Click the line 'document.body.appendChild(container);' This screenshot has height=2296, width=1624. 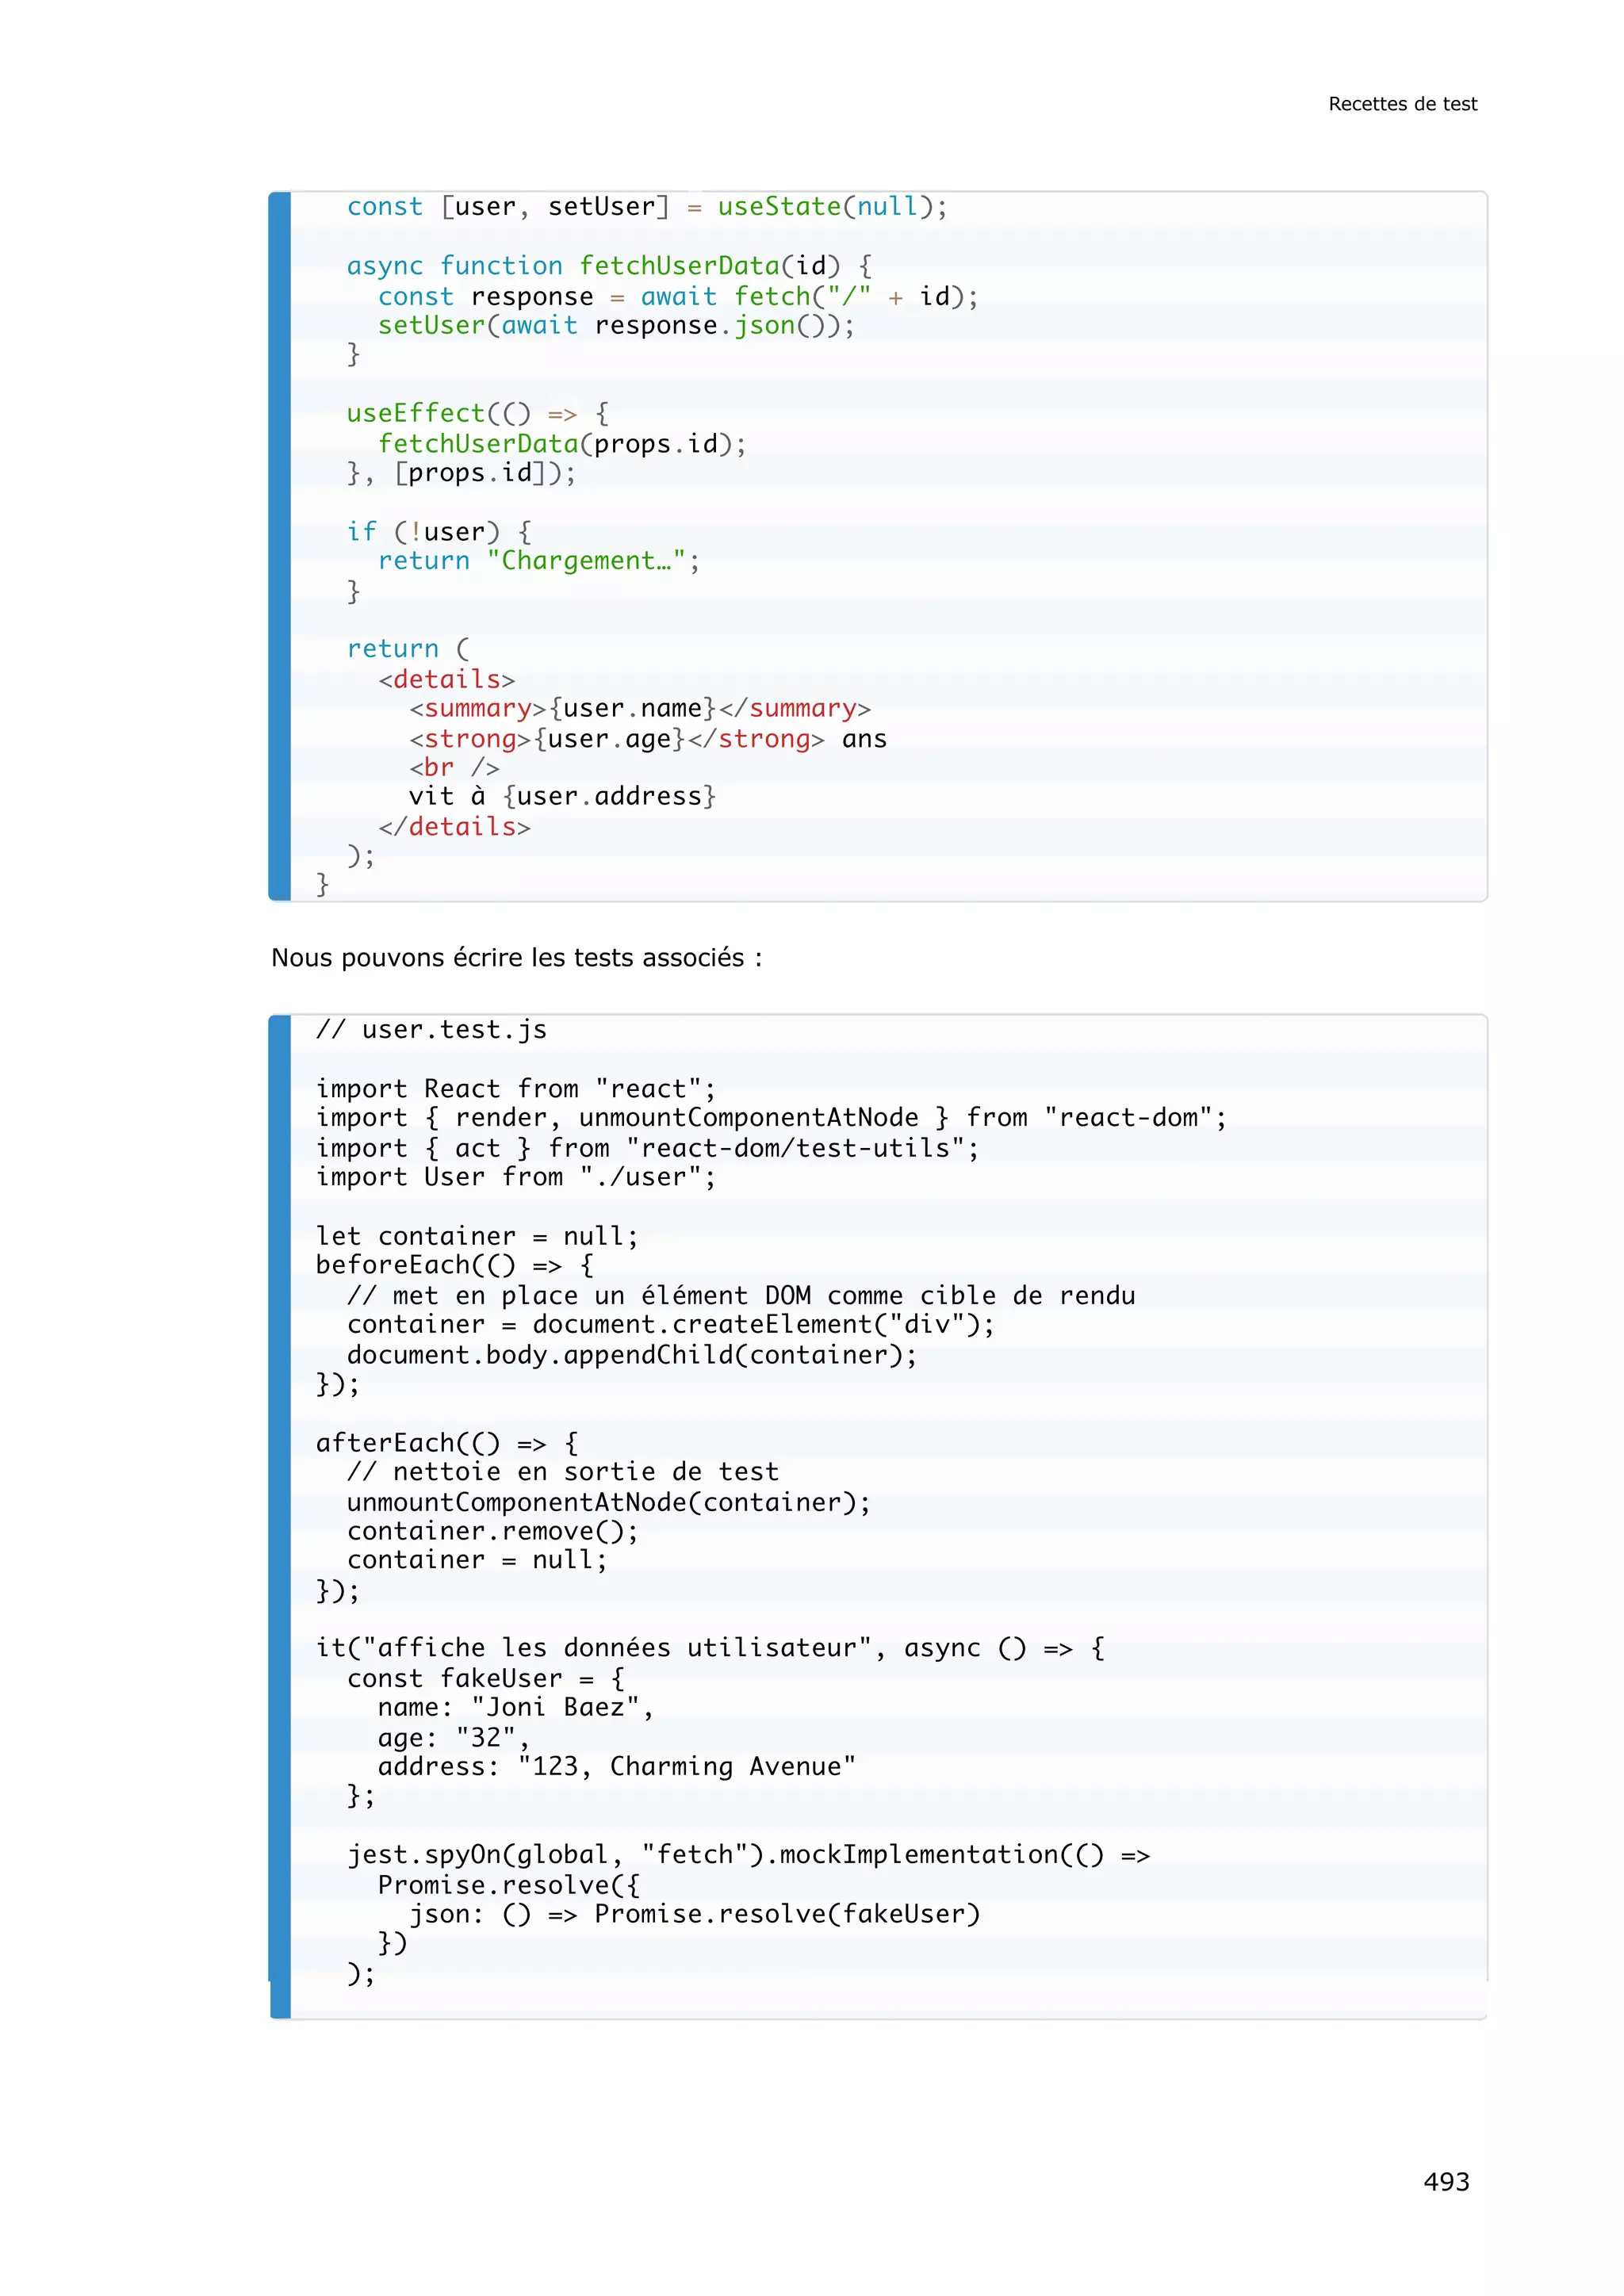coord(632,1355)
